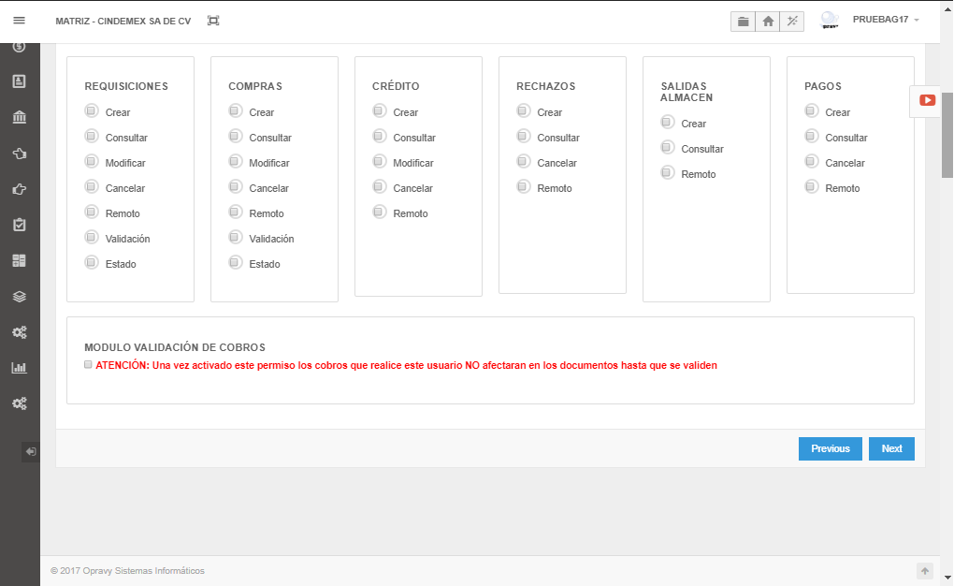The width and height of the screenshot is (954, 586).
Task: Check Consultar under COMPRAS
Action: tap(236, 136)
